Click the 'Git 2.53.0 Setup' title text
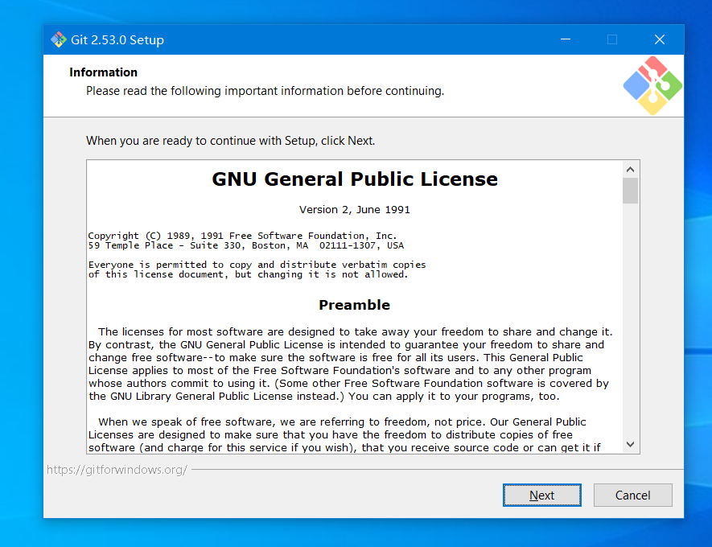 tap(117, 40)
